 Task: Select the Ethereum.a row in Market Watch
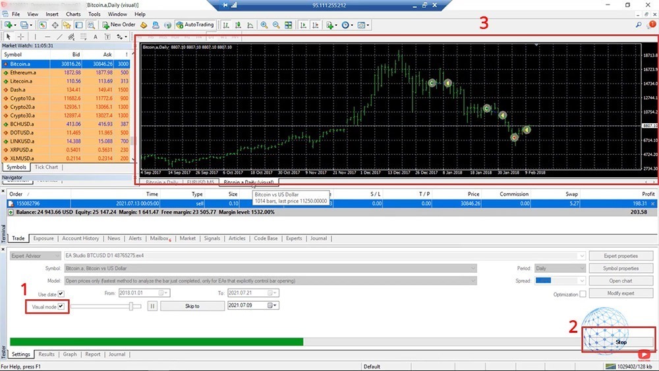65,72
